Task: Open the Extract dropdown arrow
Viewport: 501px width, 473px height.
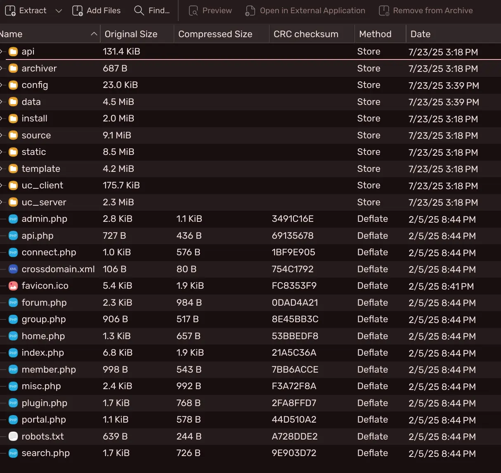Action: (x=59, y=11)
